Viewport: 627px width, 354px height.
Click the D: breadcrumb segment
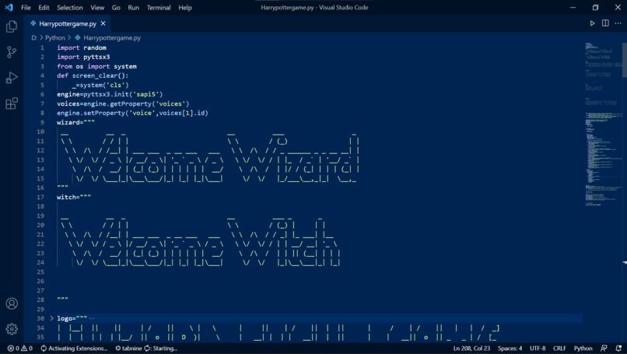[x=34, y=37]
